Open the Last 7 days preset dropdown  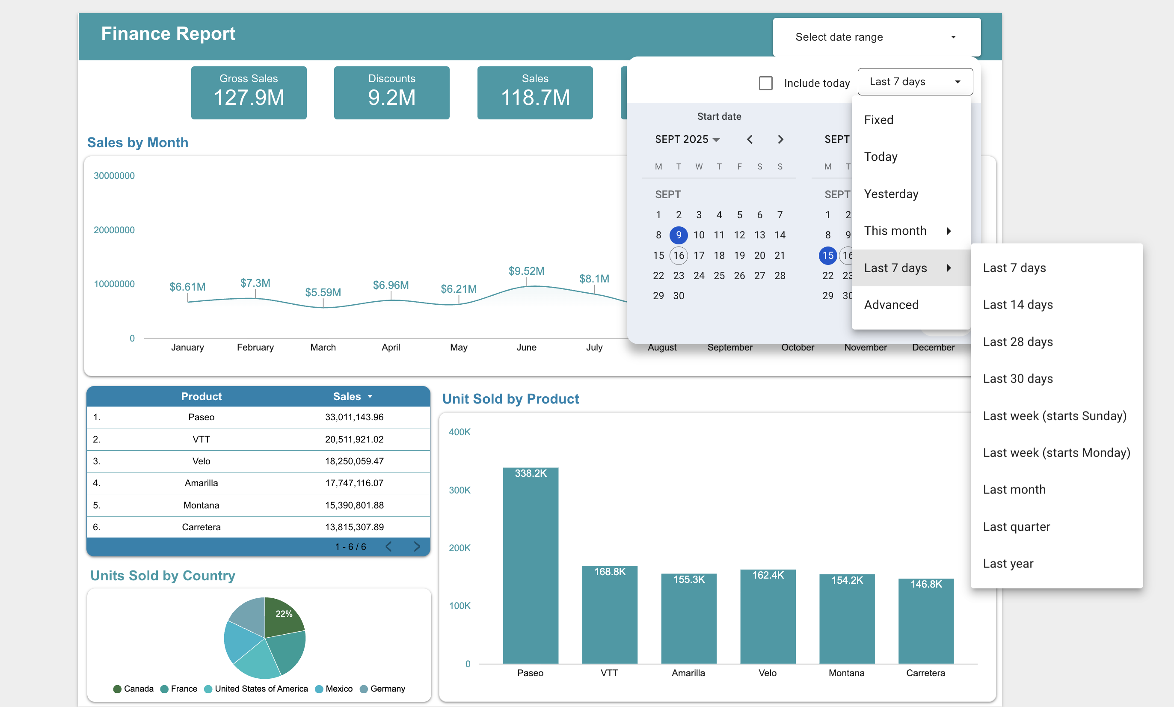pos(914,81)
